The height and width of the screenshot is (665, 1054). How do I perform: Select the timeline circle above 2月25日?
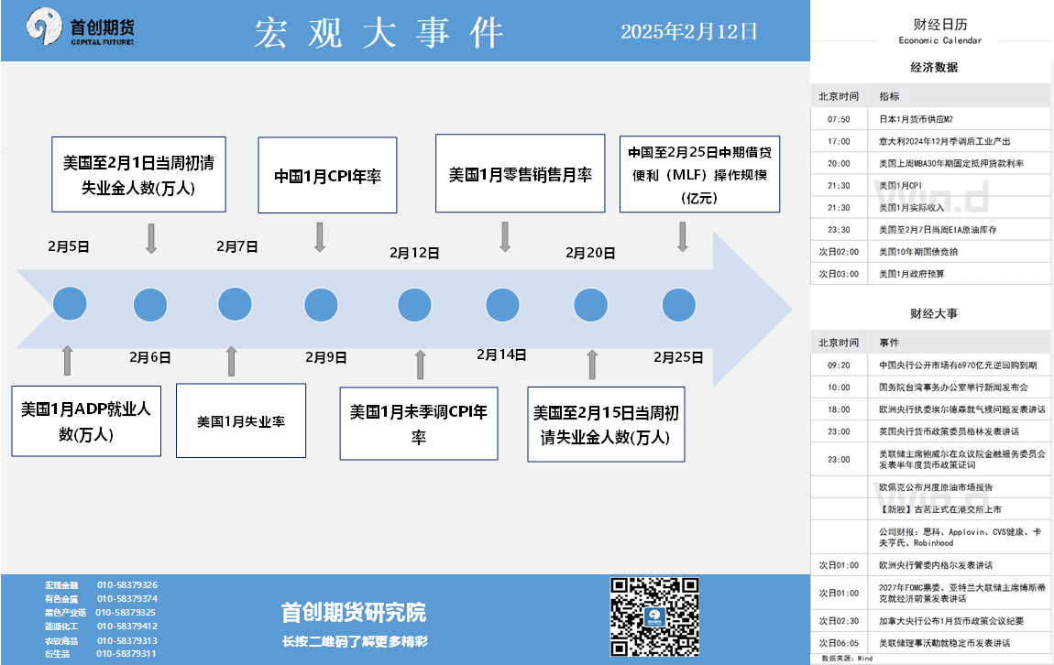[679, 305]
